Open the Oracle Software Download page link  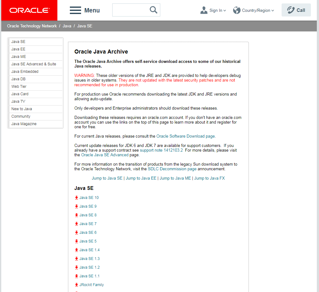pyautogui.click(x=186, y=136)
